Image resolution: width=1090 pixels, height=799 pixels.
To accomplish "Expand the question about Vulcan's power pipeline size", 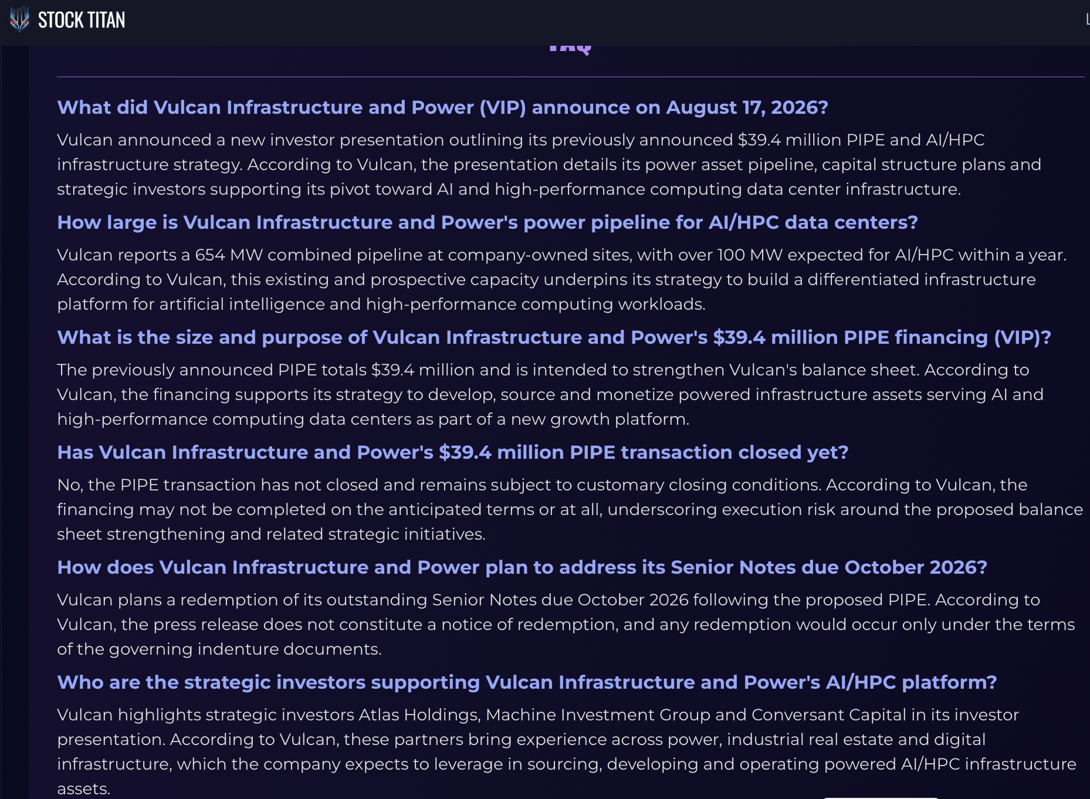I will click(488, 222).
